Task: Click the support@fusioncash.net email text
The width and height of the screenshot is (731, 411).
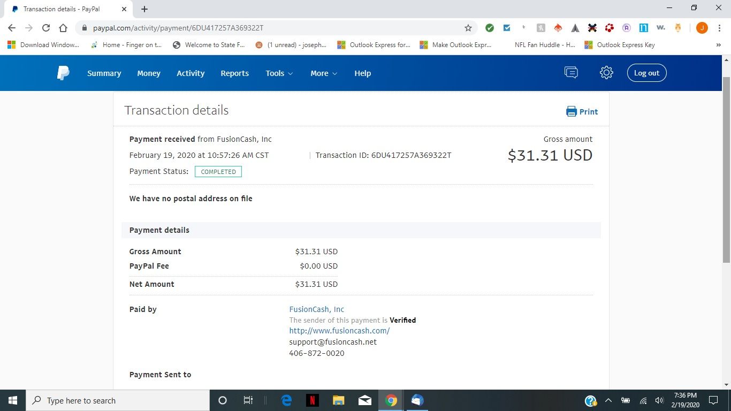Action: click(x=333, y=342)
